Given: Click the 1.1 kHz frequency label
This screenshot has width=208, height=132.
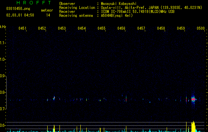Looking at the screenshot, I should point(3,43).
